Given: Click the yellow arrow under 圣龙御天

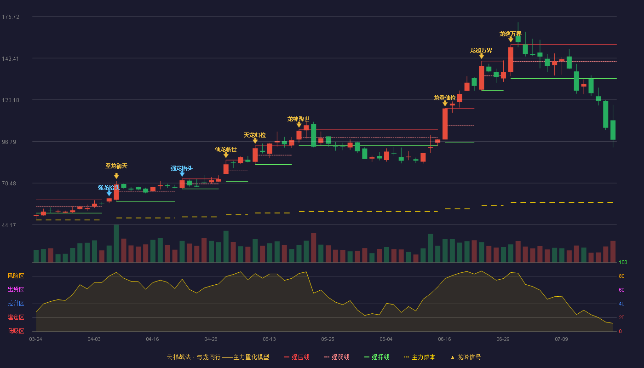Looking at the screenshot, I should 116,176.
